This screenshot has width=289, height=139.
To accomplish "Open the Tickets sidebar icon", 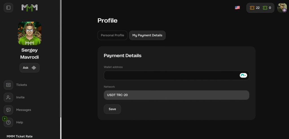I will click(8, 85).
